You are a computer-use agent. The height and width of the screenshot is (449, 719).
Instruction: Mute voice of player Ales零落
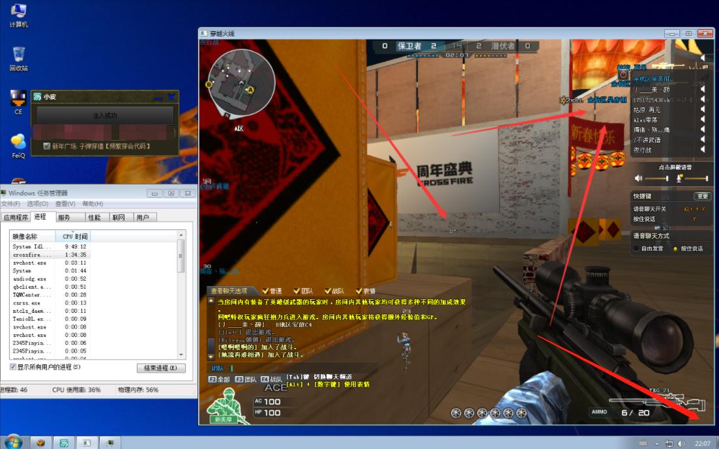click(x=703, y=119)
